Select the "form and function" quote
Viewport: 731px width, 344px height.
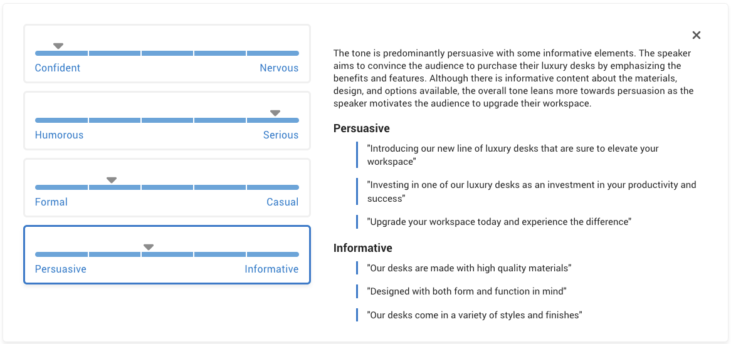point(467,291)
